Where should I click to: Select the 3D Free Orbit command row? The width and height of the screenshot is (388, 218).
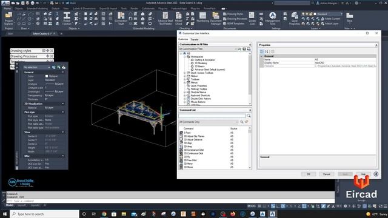pos(215,160)
